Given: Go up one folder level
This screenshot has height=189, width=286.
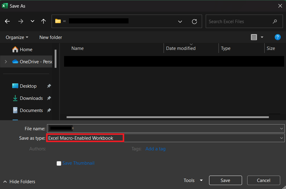Looking at the screenshot, I should (43, 21).
